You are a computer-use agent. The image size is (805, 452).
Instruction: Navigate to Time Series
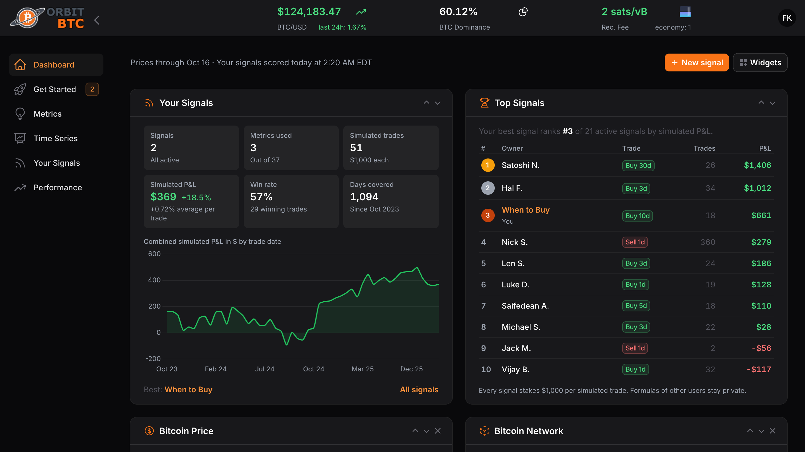pyautogui.click(x=56, y=138)
